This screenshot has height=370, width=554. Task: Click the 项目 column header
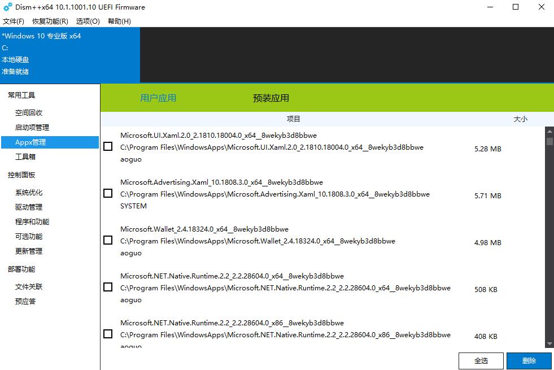tap(293, 119)
